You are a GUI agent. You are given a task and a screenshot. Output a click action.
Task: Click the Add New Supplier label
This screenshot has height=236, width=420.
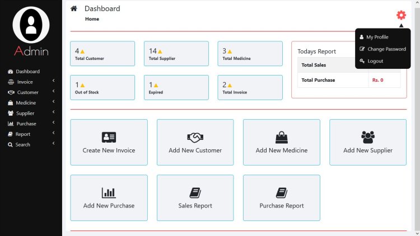click(x=368, y=150)
